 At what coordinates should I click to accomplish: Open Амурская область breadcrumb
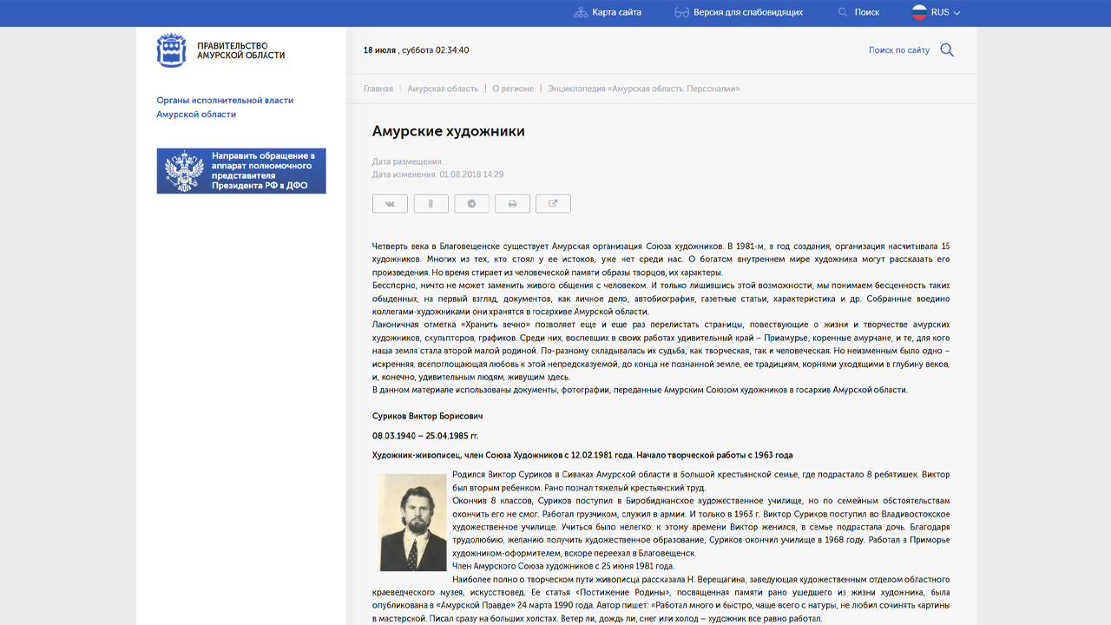(443, 89)
